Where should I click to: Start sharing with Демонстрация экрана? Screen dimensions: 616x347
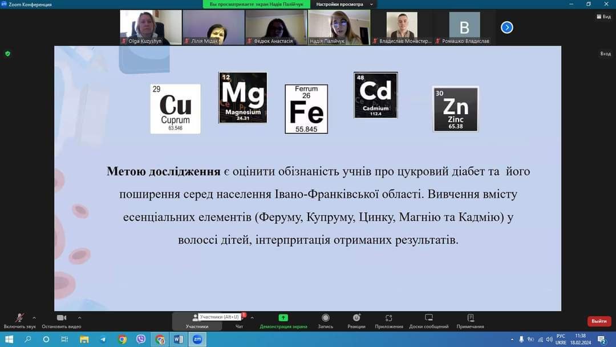[x=283, y=321]
